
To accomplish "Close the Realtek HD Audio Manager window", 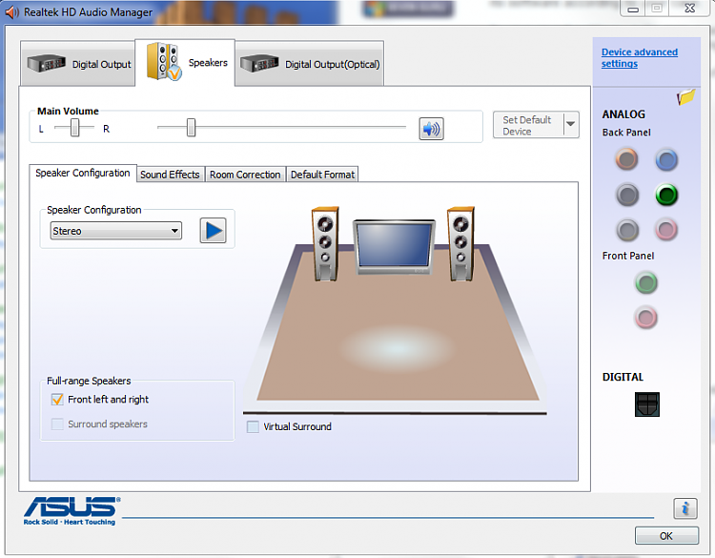I will 690,9.
